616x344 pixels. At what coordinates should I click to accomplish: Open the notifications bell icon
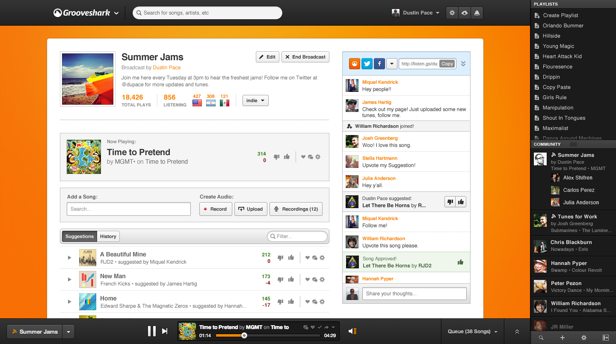click(x=476, y=13)
